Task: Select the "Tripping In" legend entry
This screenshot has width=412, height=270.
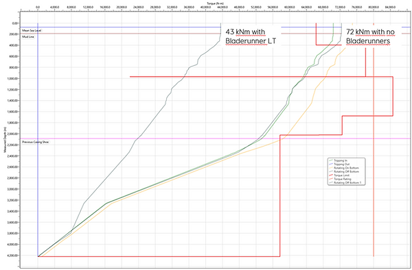Action: point(337,160)
